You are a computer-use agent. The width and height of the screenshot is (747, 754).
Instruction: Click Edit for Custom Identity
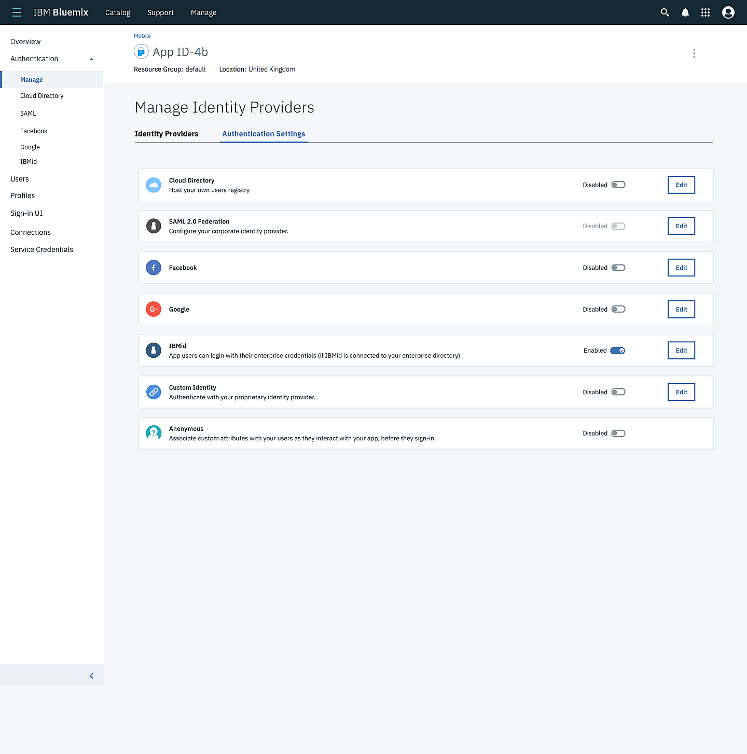pyautogui.click(x=681, y=392)
